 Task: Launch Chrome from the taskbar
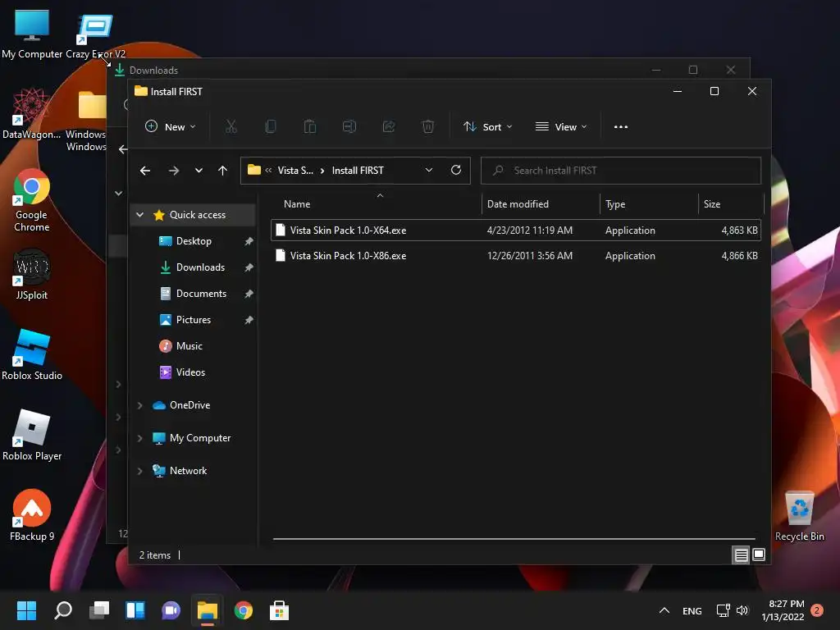pos(243,610)
